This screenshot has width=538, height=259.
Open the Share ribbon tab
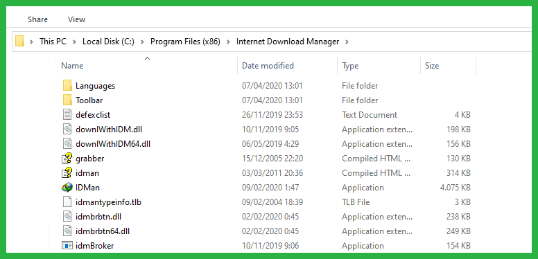tap(37, 19)
